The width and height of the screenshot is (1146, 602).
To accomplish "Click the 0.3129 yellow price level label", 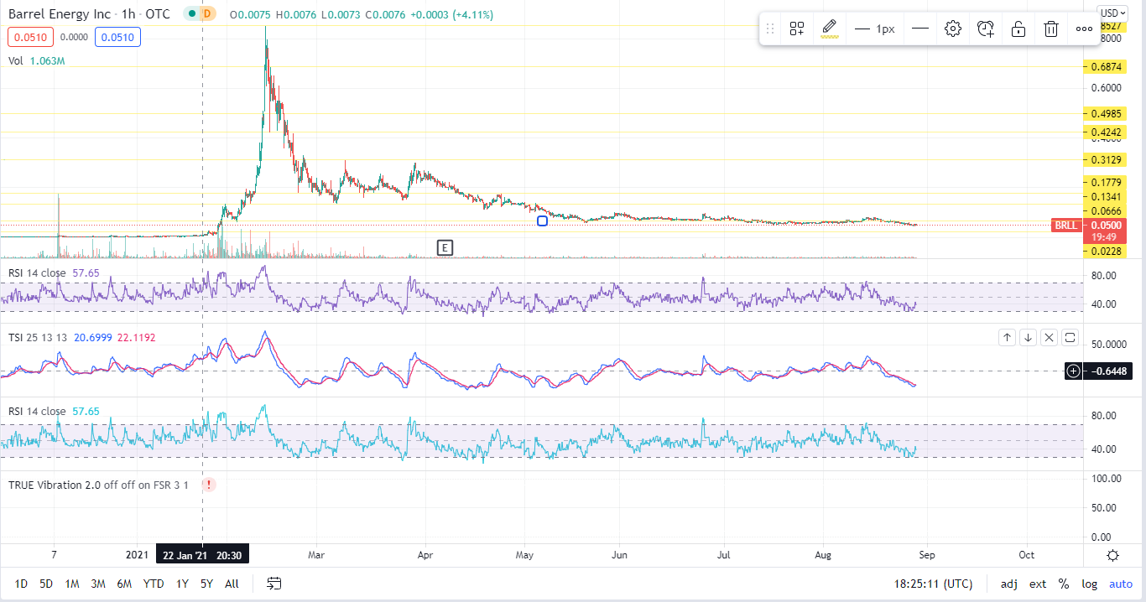I will point(1105,160).
